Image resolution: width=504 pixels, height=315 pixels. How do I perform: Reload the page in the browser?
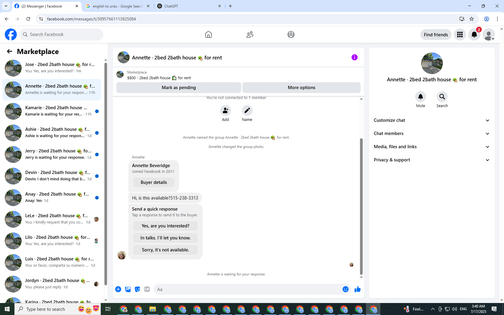click(x=28, y=19)
